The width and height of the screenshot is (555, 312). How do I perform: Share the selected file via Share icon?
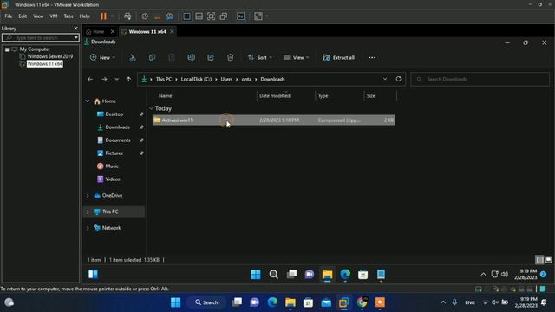[x=211, y=58]
